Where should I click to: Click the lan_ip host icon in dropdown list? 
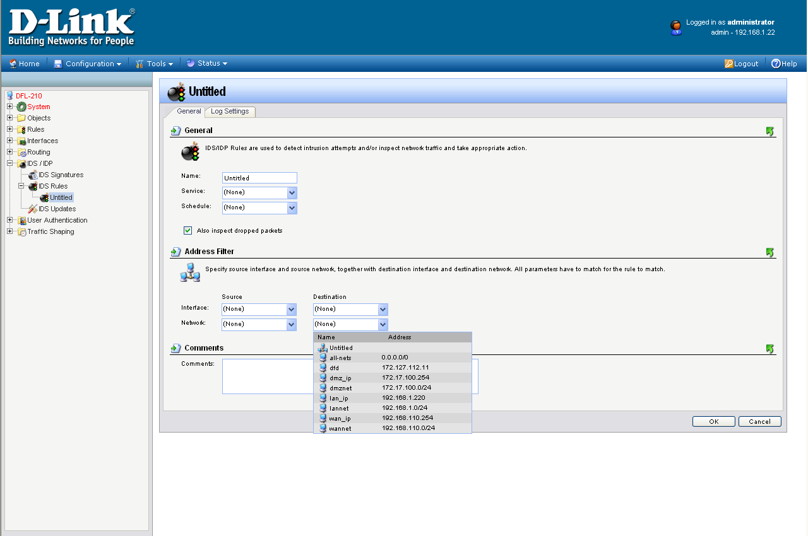coord(323,398)
